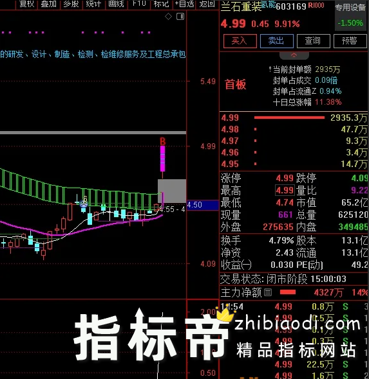This screenshot has height=379, width=369.
Task: Click the emoji marker icon on chart
Action: (84, 203)
